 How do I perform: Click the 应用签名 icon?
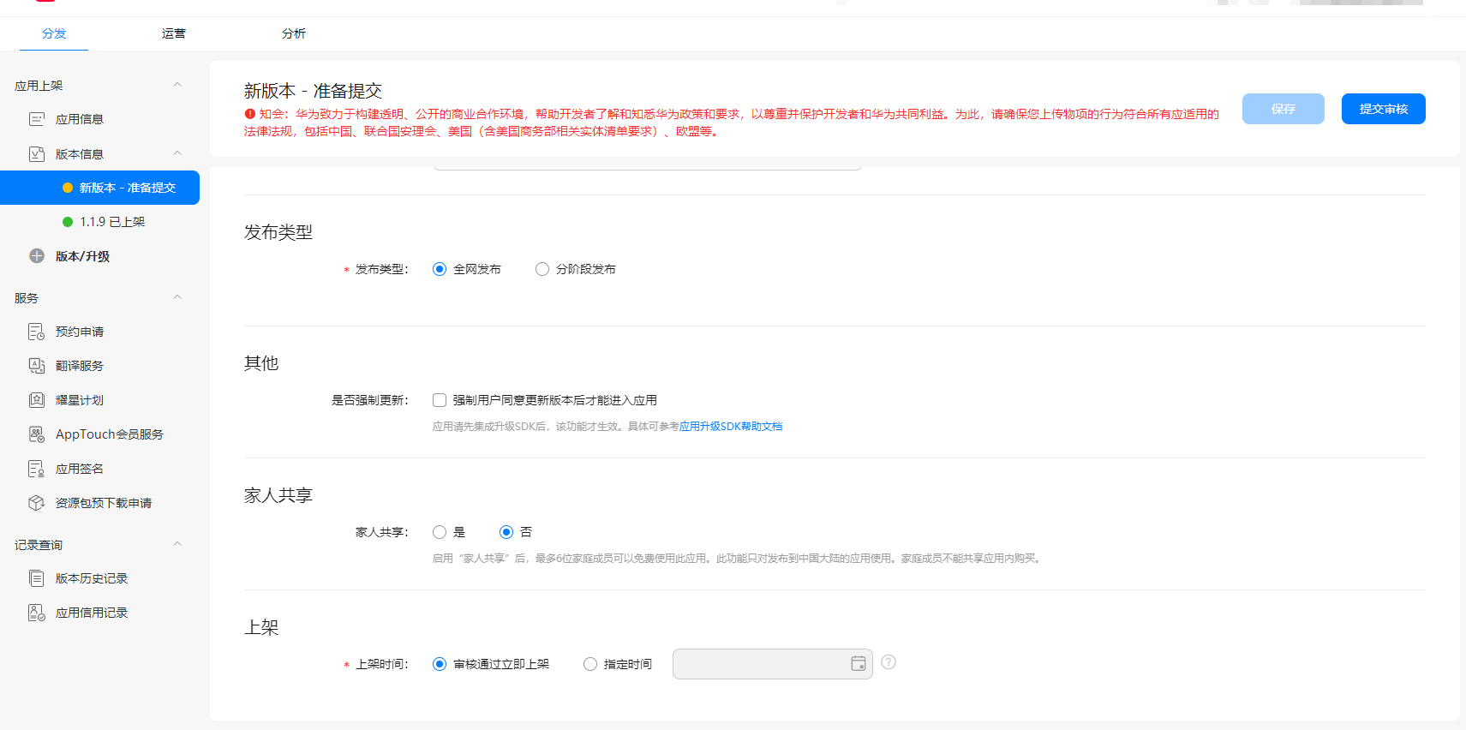(37, 469)
